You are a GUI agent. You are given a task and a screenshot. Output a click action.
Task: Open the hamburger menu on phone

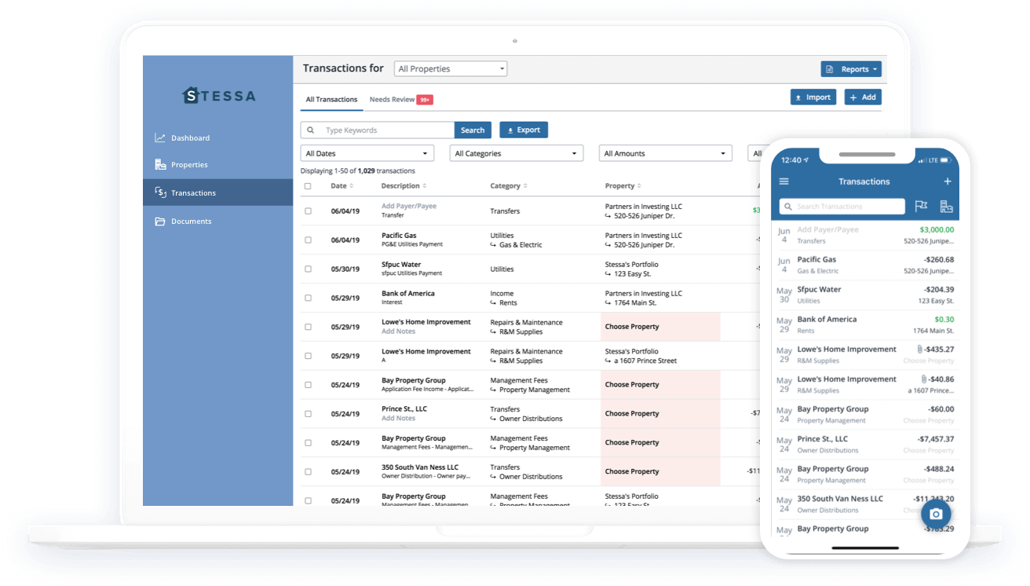[783, 181]
